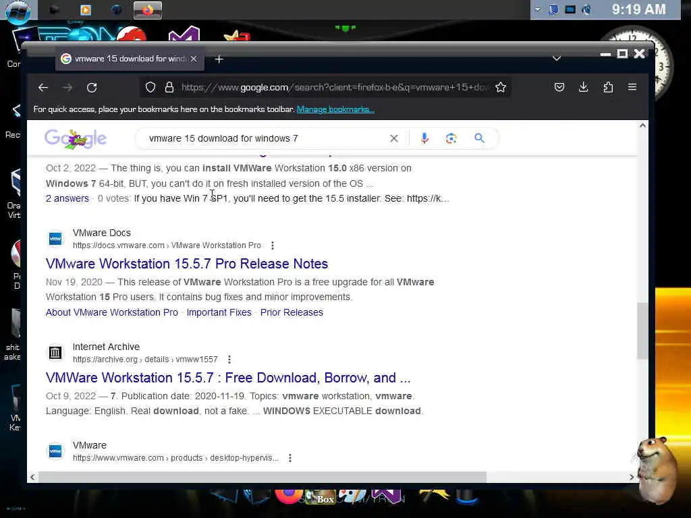Click the scroll-right arrow at the bottom
The image size is (691, 518).
632,477
